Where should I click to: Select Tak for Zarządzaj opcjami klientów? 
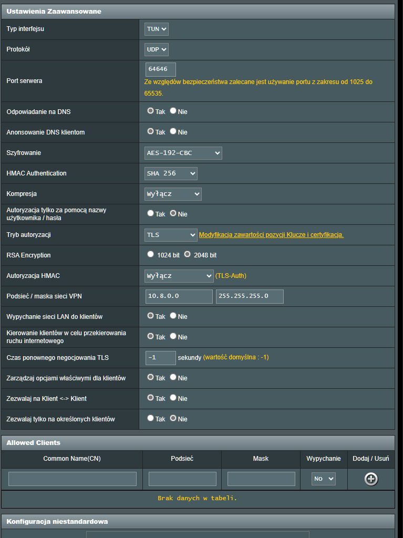coord(150,377)
